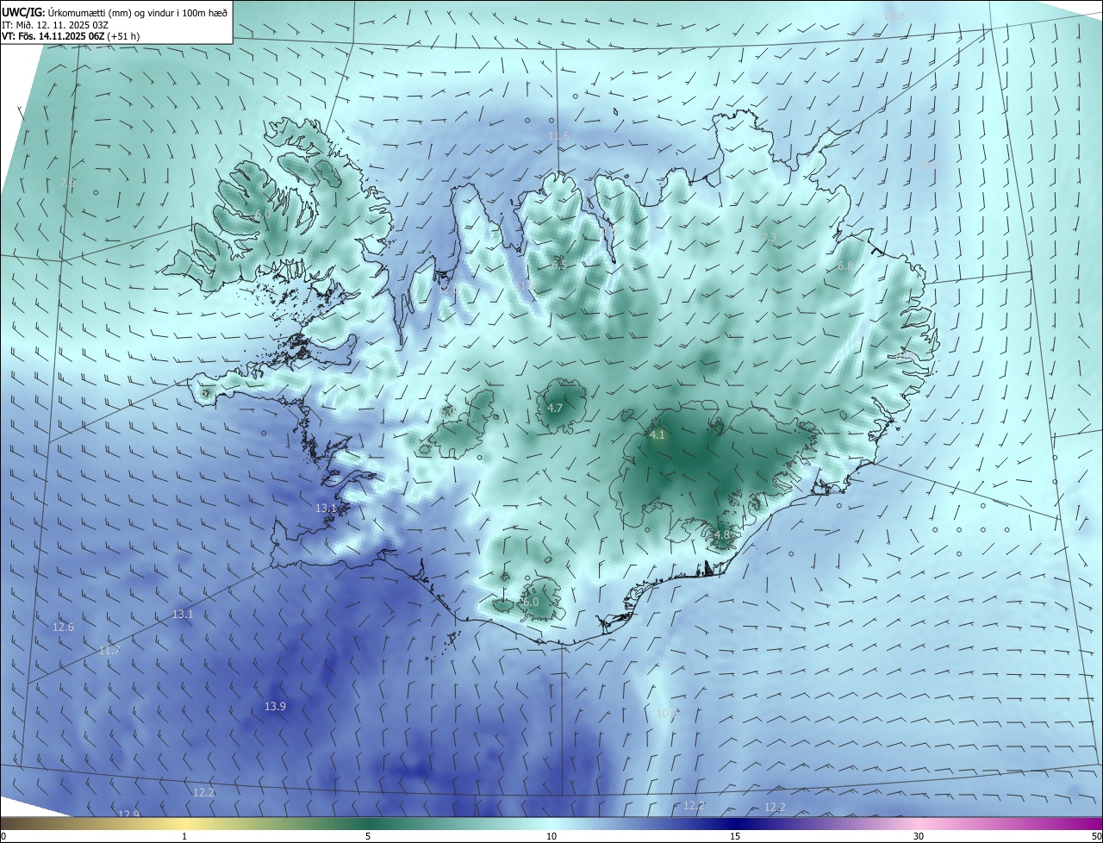Pick the magenta colorbar segment between 30 and 50
The image size is (1103, 843).
(x=1011, y=824)
